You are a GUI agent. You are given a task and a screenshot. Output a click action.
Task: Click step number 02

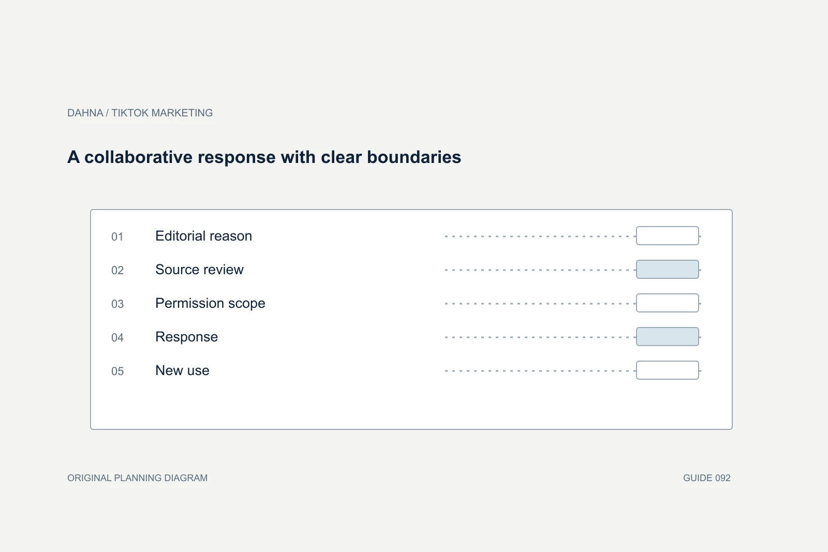[117, 271]
